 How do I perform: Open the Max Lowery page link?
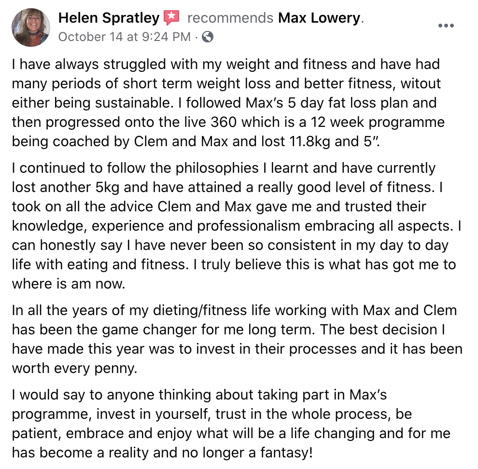click(320, 18)
